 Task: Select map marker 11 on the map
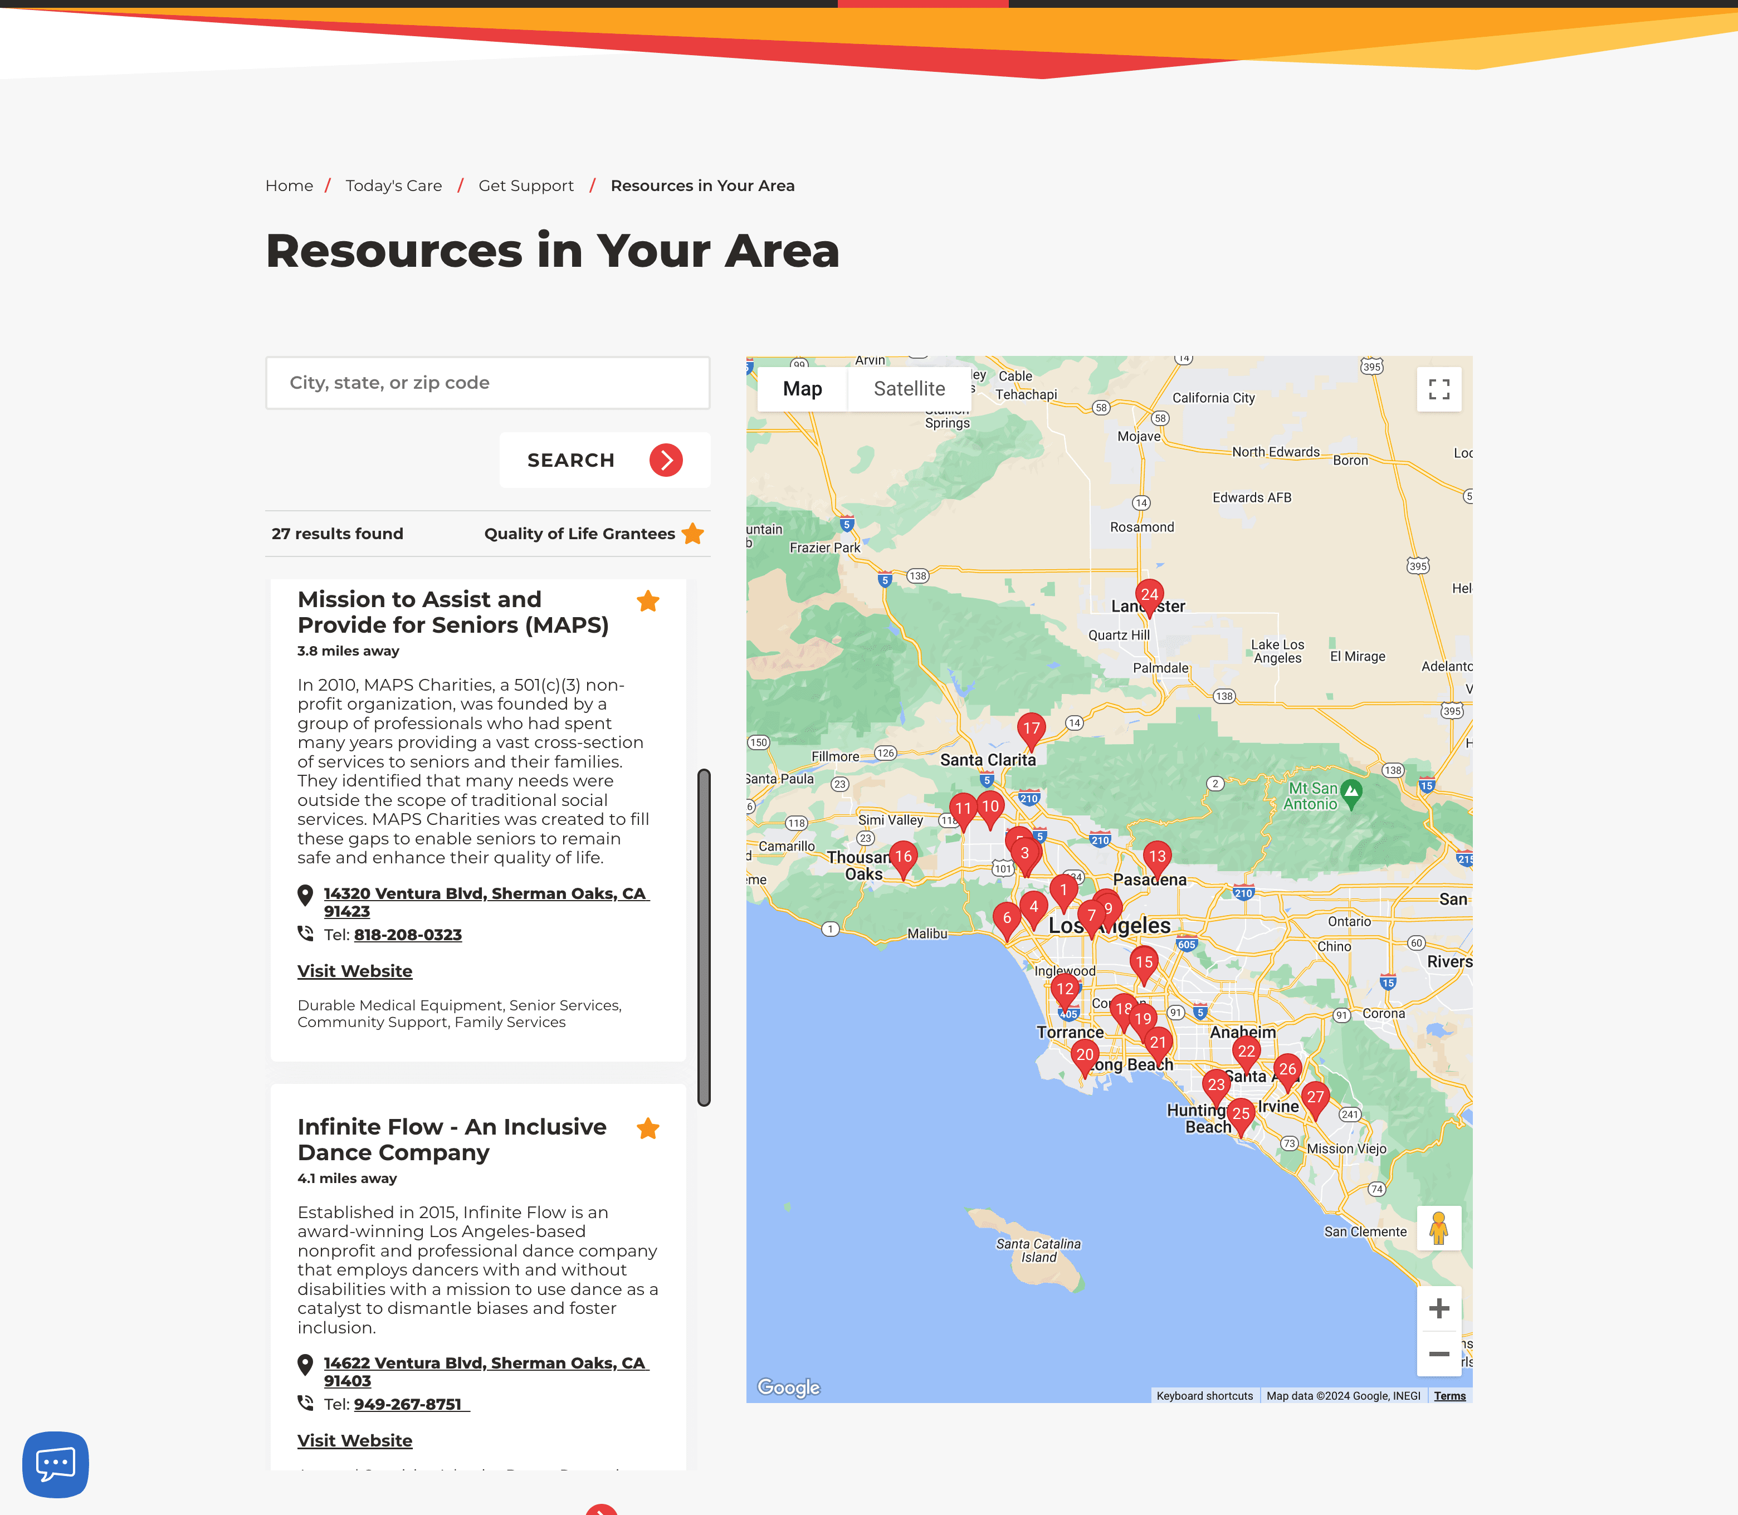pyautogui.click(x=962, y=810)
